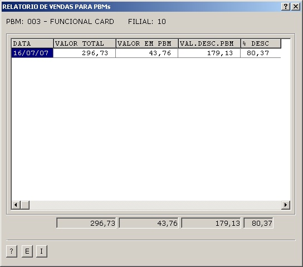Click the title bar help question mark
303x267 pixels.
(286, 7)
